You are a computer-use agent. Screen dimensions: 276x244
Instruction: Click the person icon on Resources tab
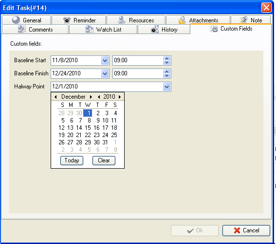click(x=121, y=20)
